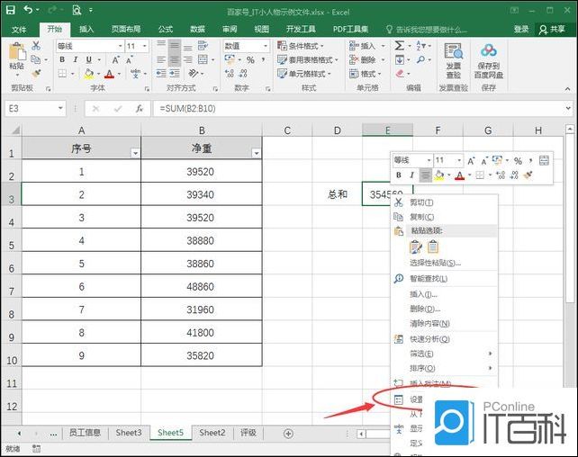The height and width of the screenshot is (457, 578).
Task: Toggle Italic in the mini toolbar
Action: point(411,175)
